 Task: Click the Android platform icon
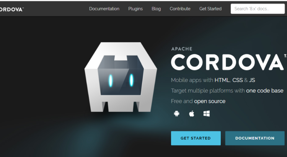click(x=176, y=114)
